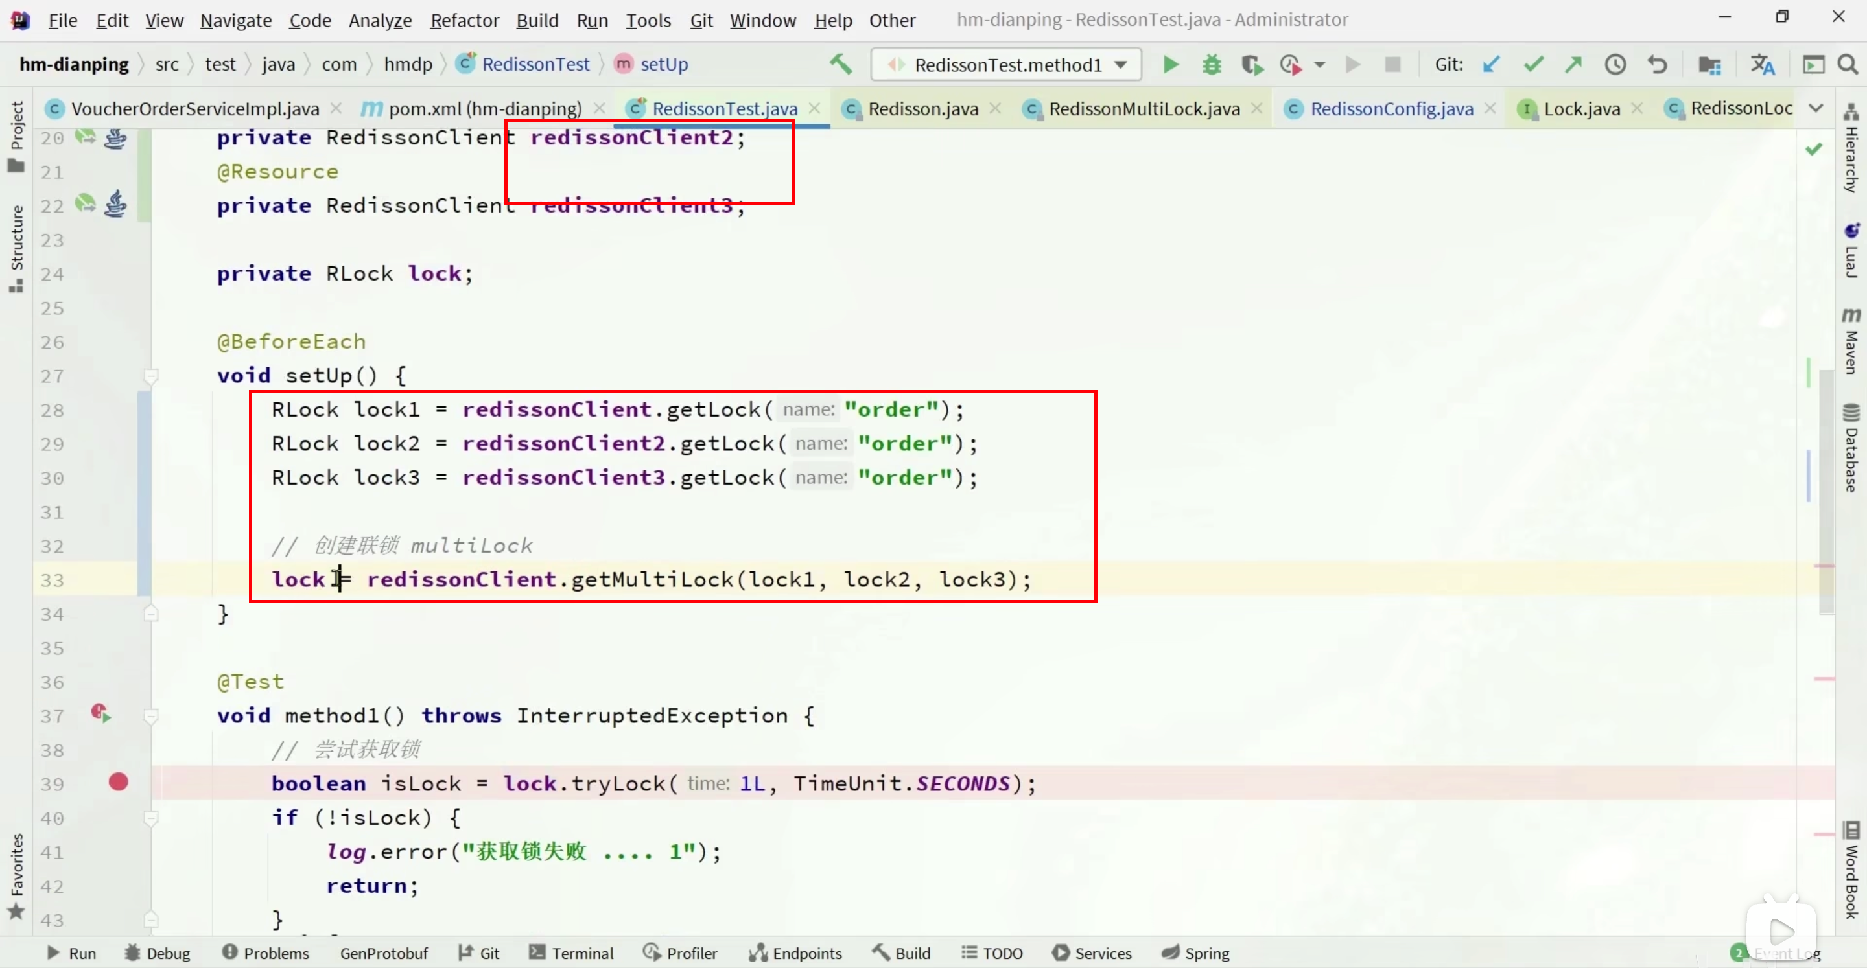
Task: Run RedissonTest.method1 with green play icon
Action: pos(1169,65)
